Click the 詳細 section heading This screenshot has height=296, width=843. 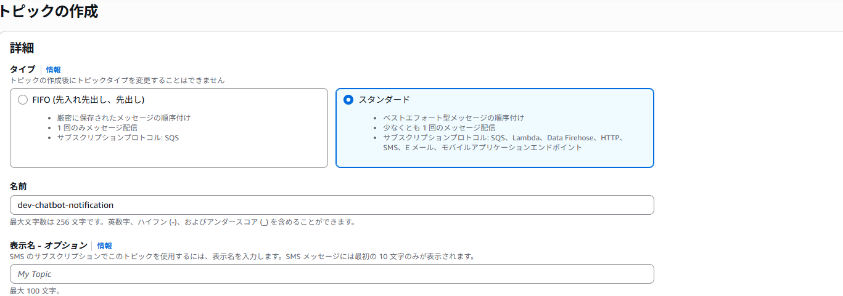point(22,48)
